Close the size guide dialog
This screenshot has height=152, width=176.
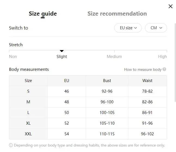tap(171, 6)
